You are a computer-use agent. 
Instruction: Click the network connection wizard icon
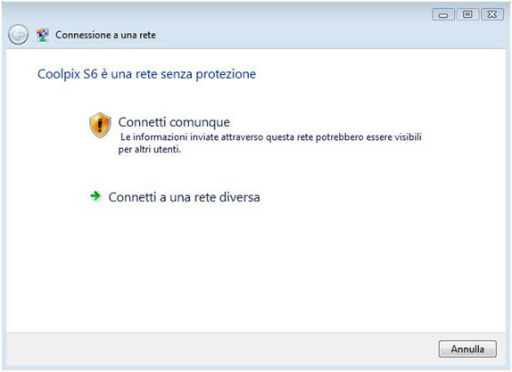[43, 35]
